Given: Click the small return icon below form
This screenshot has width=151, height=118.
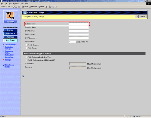Looking at the screenshot, I should 23,76.
